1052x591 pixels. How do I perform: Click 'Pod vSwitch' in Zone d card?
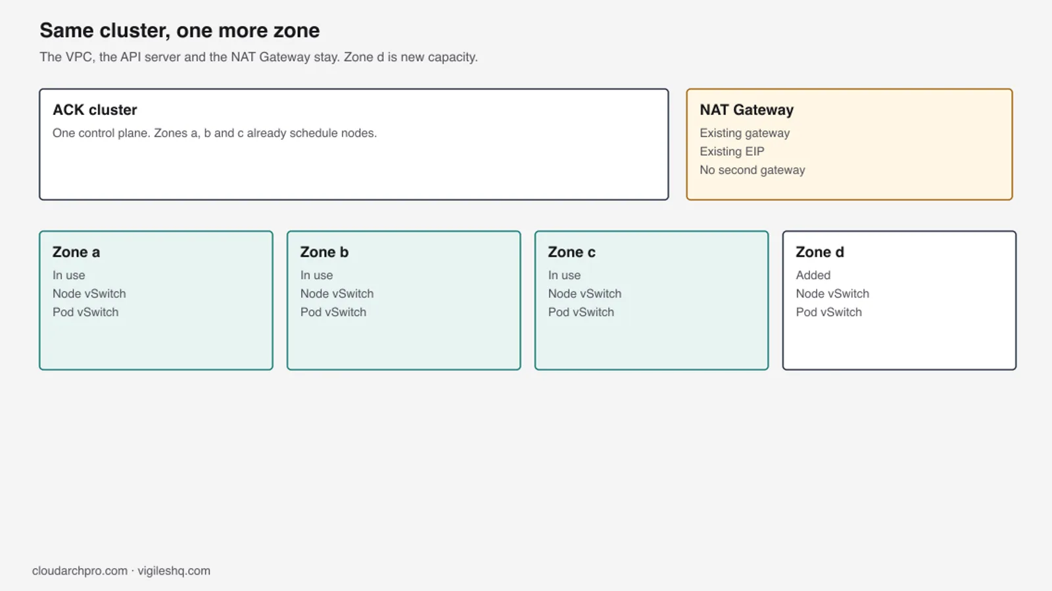(828, 312)
